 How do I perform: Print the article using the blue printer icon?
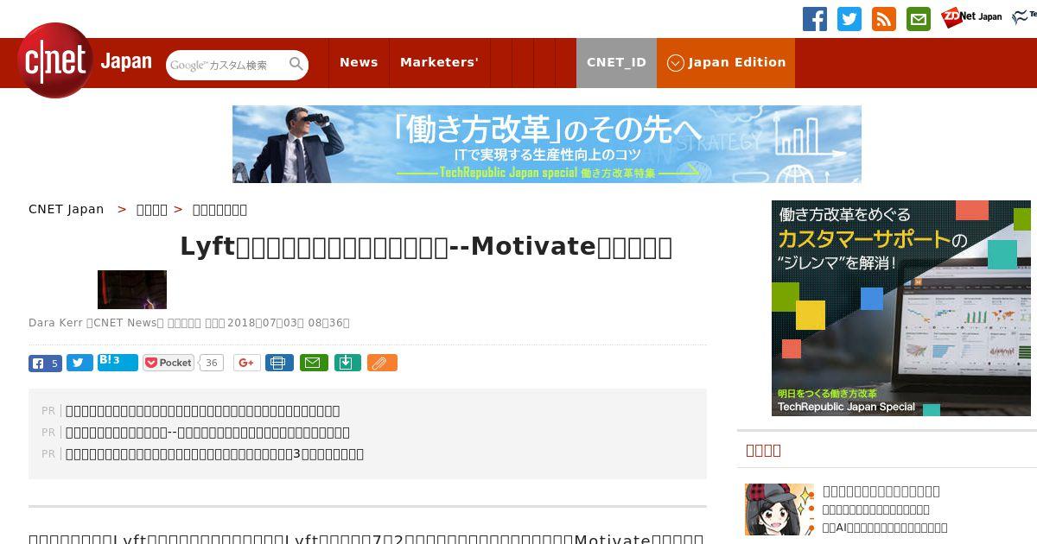278,363
